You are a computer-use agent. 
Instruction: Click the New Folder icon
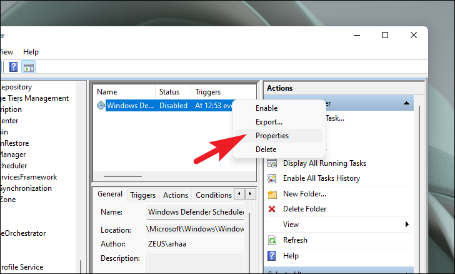[272, 194]
